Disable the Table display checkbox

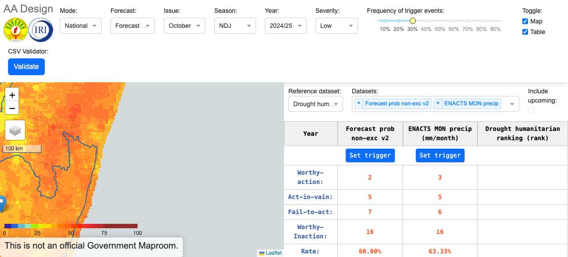(x=525, y=31)
